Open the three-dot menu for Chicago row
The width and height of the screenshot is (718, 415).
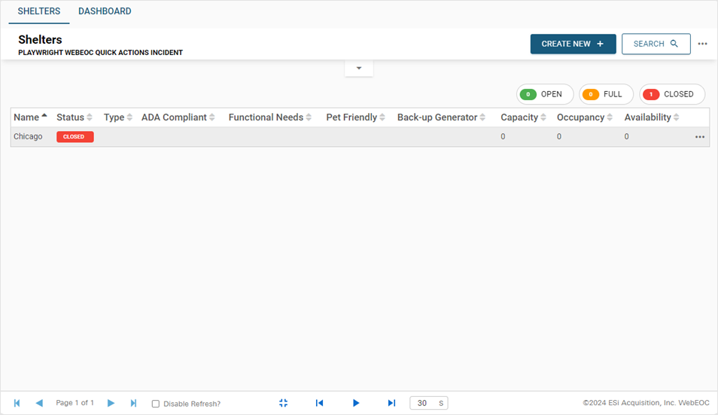[x=700, y=137]
